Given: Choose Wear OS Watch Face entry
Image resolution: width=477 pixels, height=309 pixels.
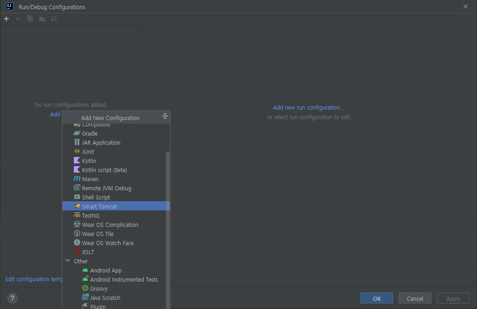Looking at the screenshot, I should coord(115,243).
